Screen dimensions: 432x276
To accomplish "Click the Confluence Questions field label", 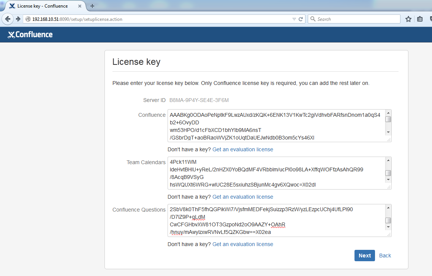I will 139,210.
